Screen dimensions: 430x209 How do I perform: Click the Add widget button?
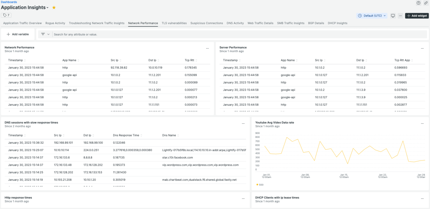417,16
